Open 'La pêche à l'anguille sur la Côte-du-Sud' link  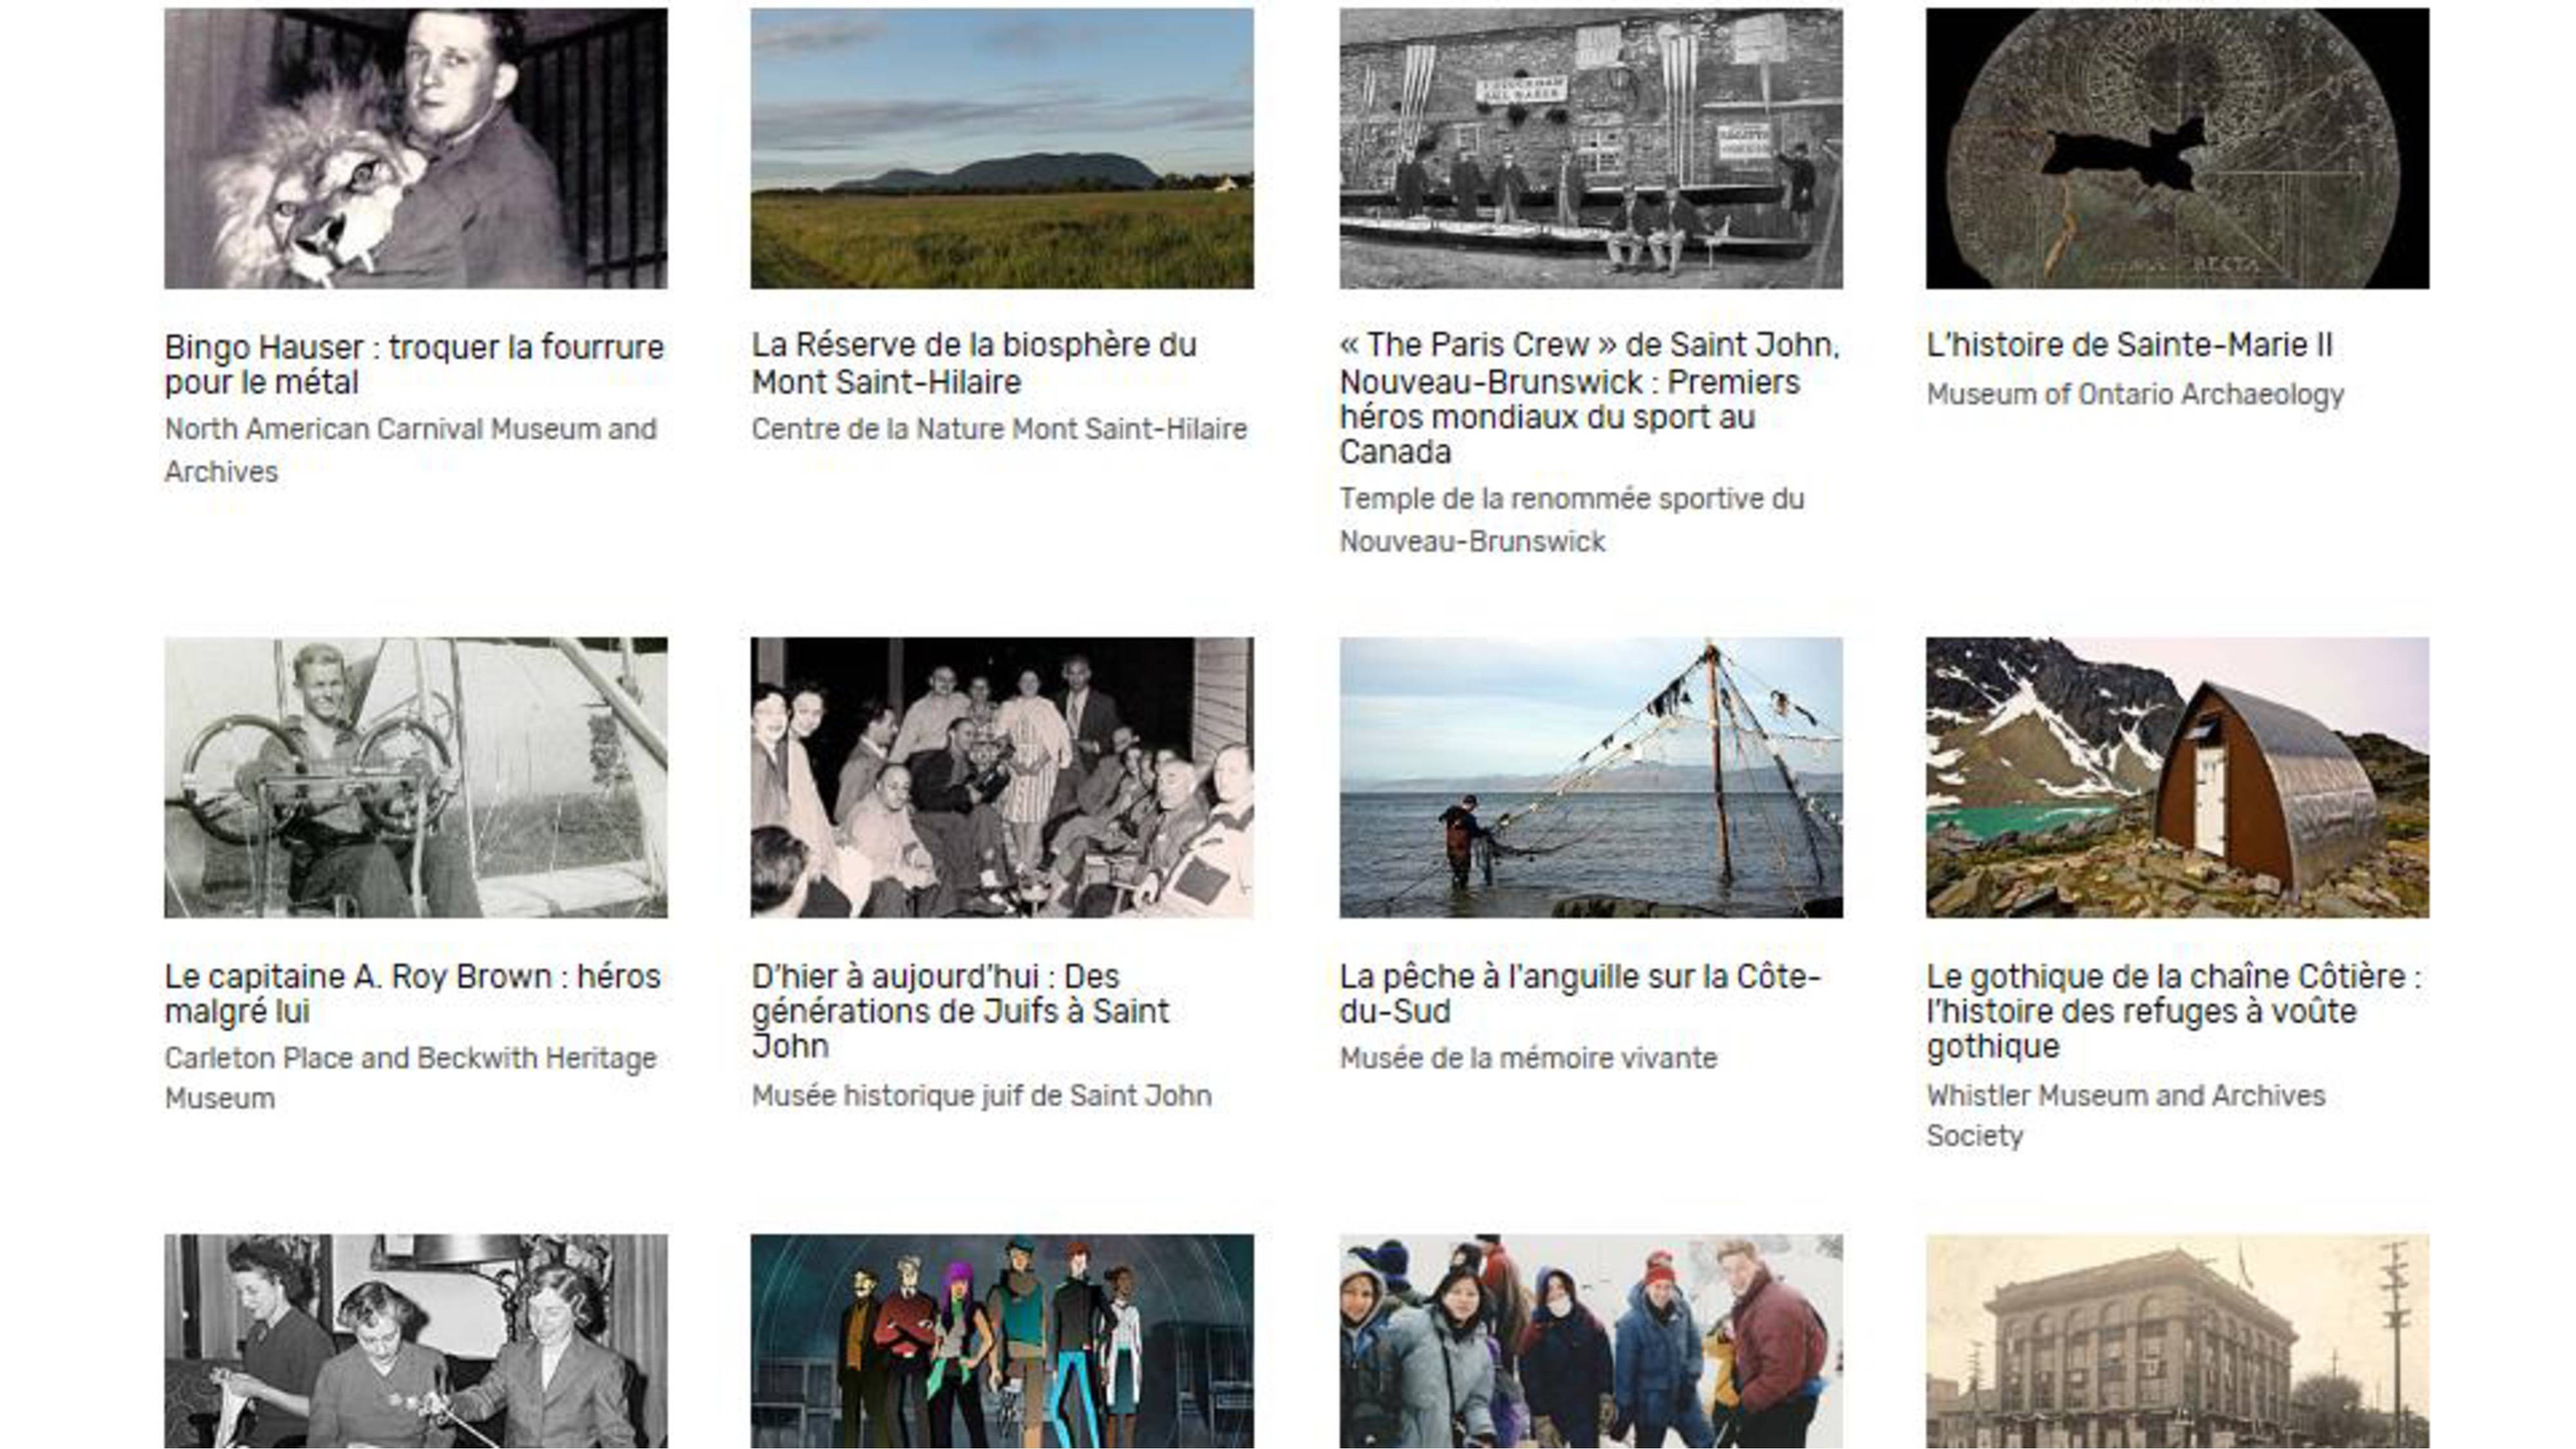click(1580, 993)
